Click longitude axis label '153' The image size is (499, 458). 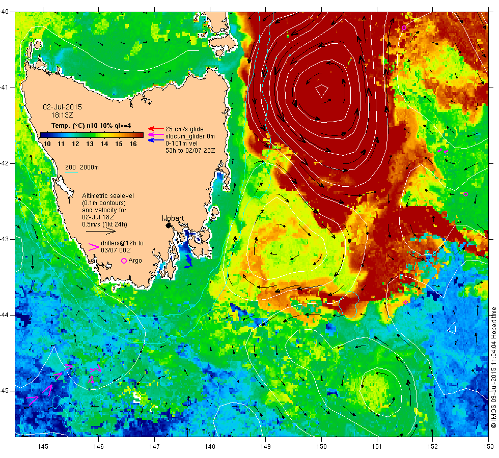[x=488, y=447]
